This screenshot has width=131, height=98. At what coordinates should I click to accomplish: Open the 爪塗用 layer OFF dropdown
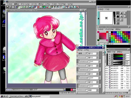pos(99,62)
